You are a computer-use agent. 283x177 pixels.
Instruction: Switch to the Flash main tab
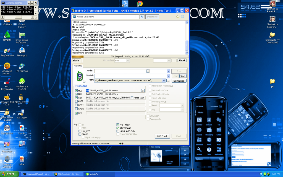coord(76,61)
